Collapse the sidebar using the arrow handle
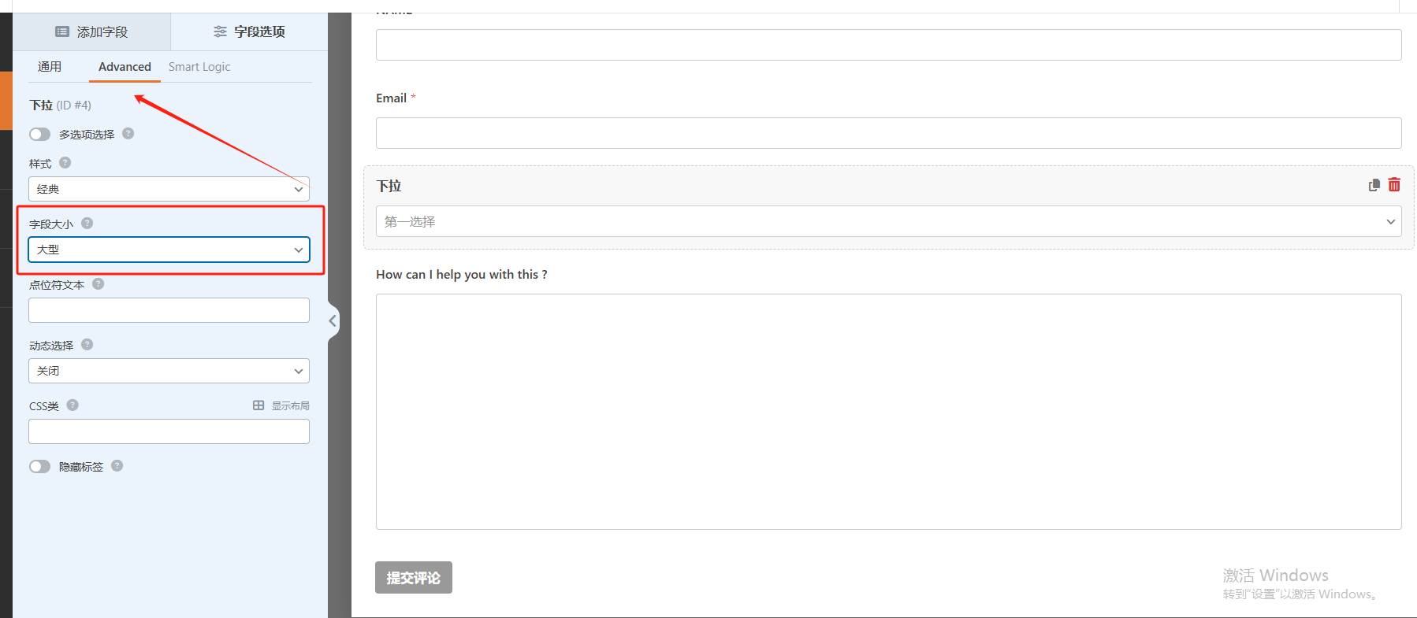 pyautogui.click(x=333, y=321)
